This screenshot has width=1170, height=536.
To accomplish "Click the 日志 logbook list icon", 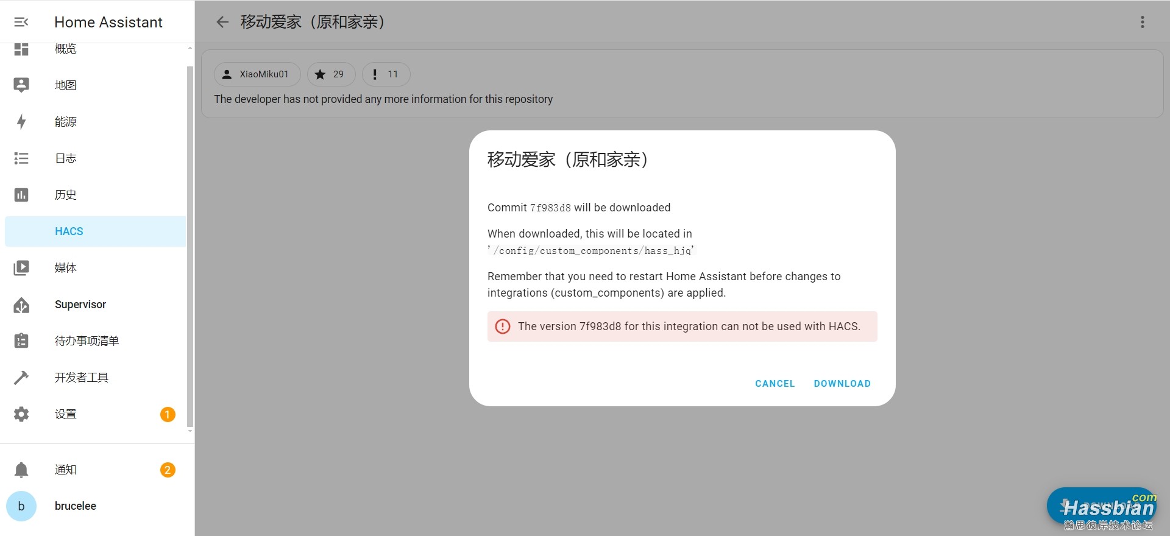I will [21, 158].
